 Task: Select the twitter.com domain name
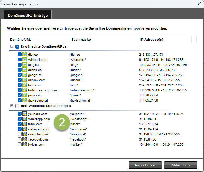36,144
